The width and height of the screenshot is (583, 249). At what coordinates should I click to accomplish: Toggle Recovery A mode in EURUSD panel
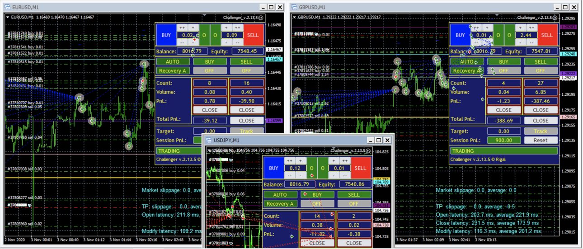click(173, 70)
